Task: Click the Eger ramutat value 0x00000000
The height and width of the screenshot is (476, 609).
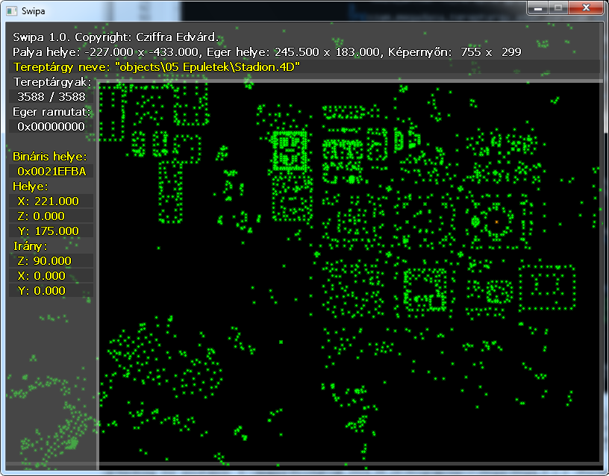Action: 51,127
